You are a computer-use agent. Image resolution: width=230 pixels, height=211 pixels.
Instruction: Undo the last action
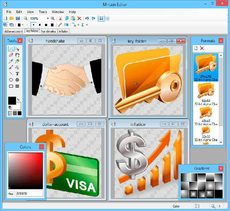(x=87, y=18)
